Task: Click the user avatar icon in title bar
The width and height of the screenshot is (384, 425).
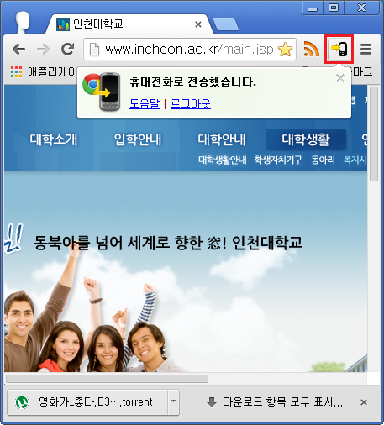Action: (x=23, y=23)
